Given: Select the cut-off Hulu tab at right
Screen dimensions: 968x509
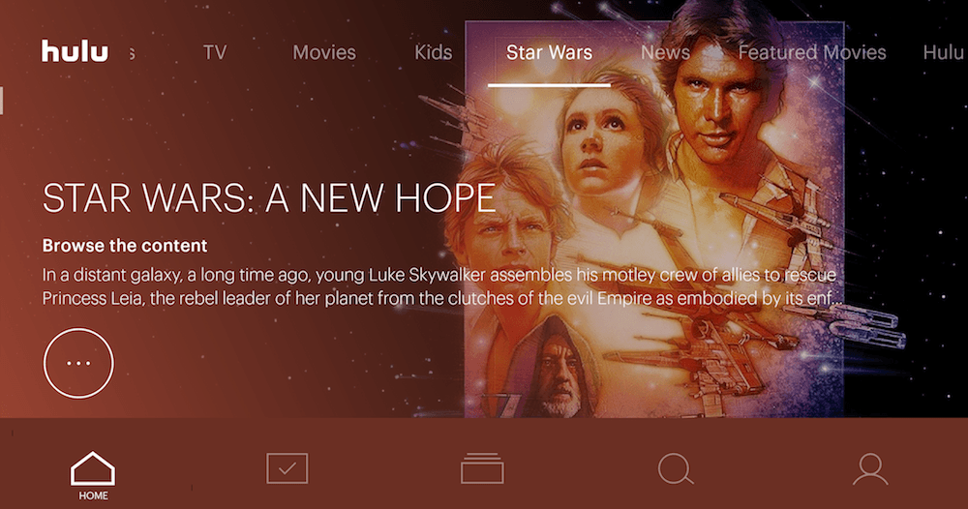Looking at the screenshot, I should tap(945, 52).
